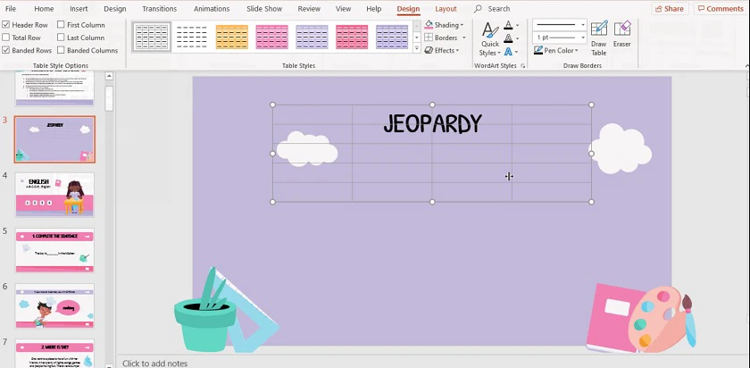Show previous row of Table Styles gallery
This screenshot has width=750, height=368.
click(417, 25)
